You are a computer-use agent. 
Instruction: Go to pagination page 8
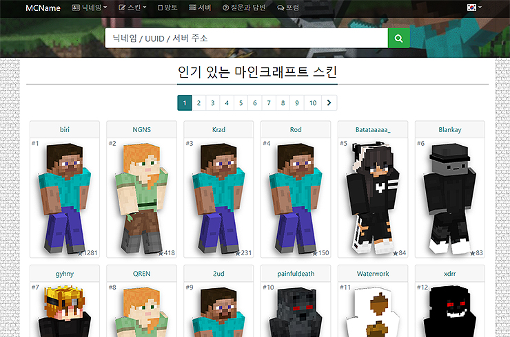(283, 103)
